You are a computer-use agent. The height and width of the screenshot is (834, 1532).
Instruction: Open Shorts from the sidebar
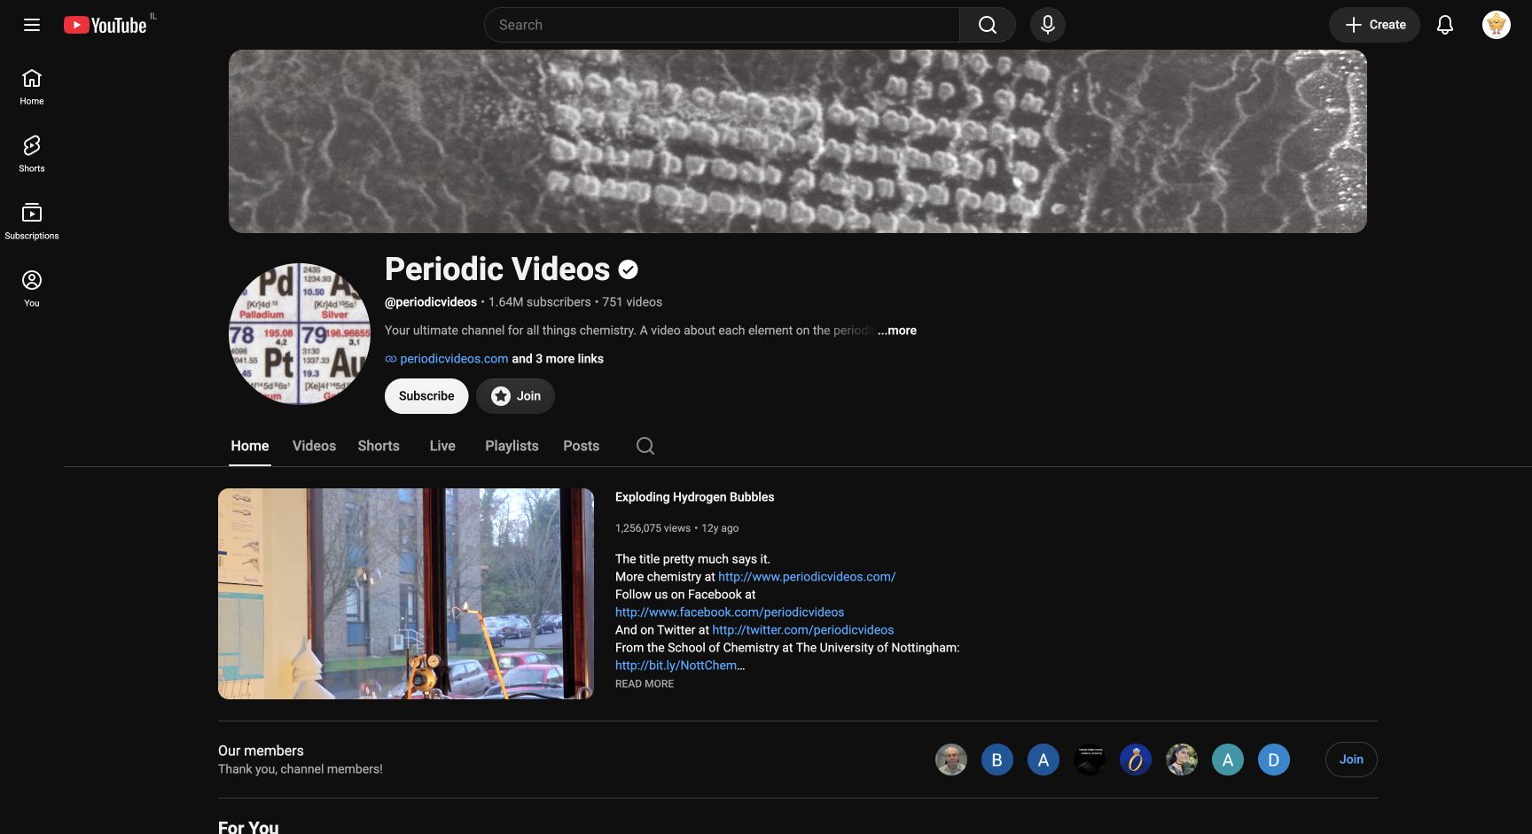32,154
